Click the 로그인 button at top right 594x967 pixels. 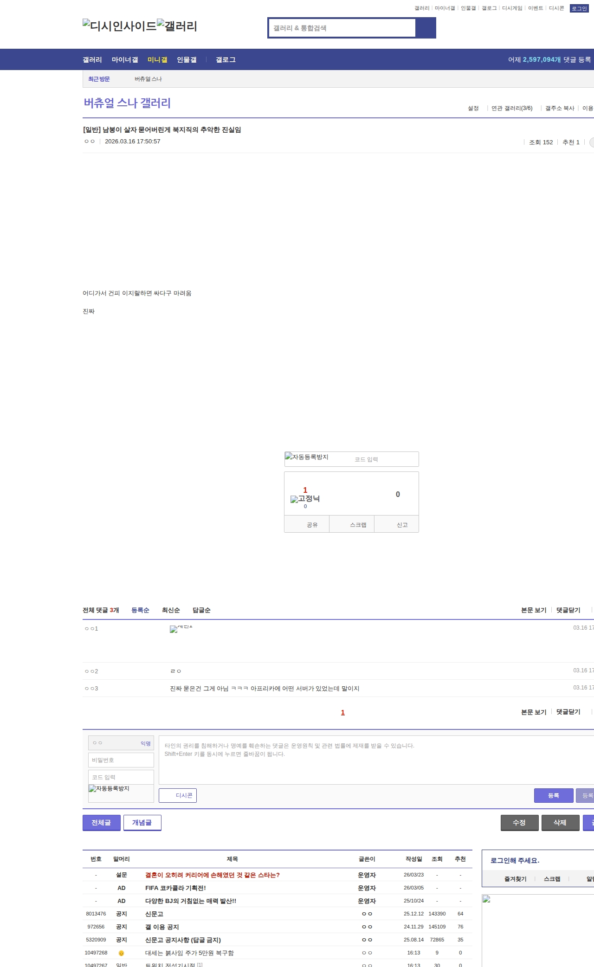point(579,8)
